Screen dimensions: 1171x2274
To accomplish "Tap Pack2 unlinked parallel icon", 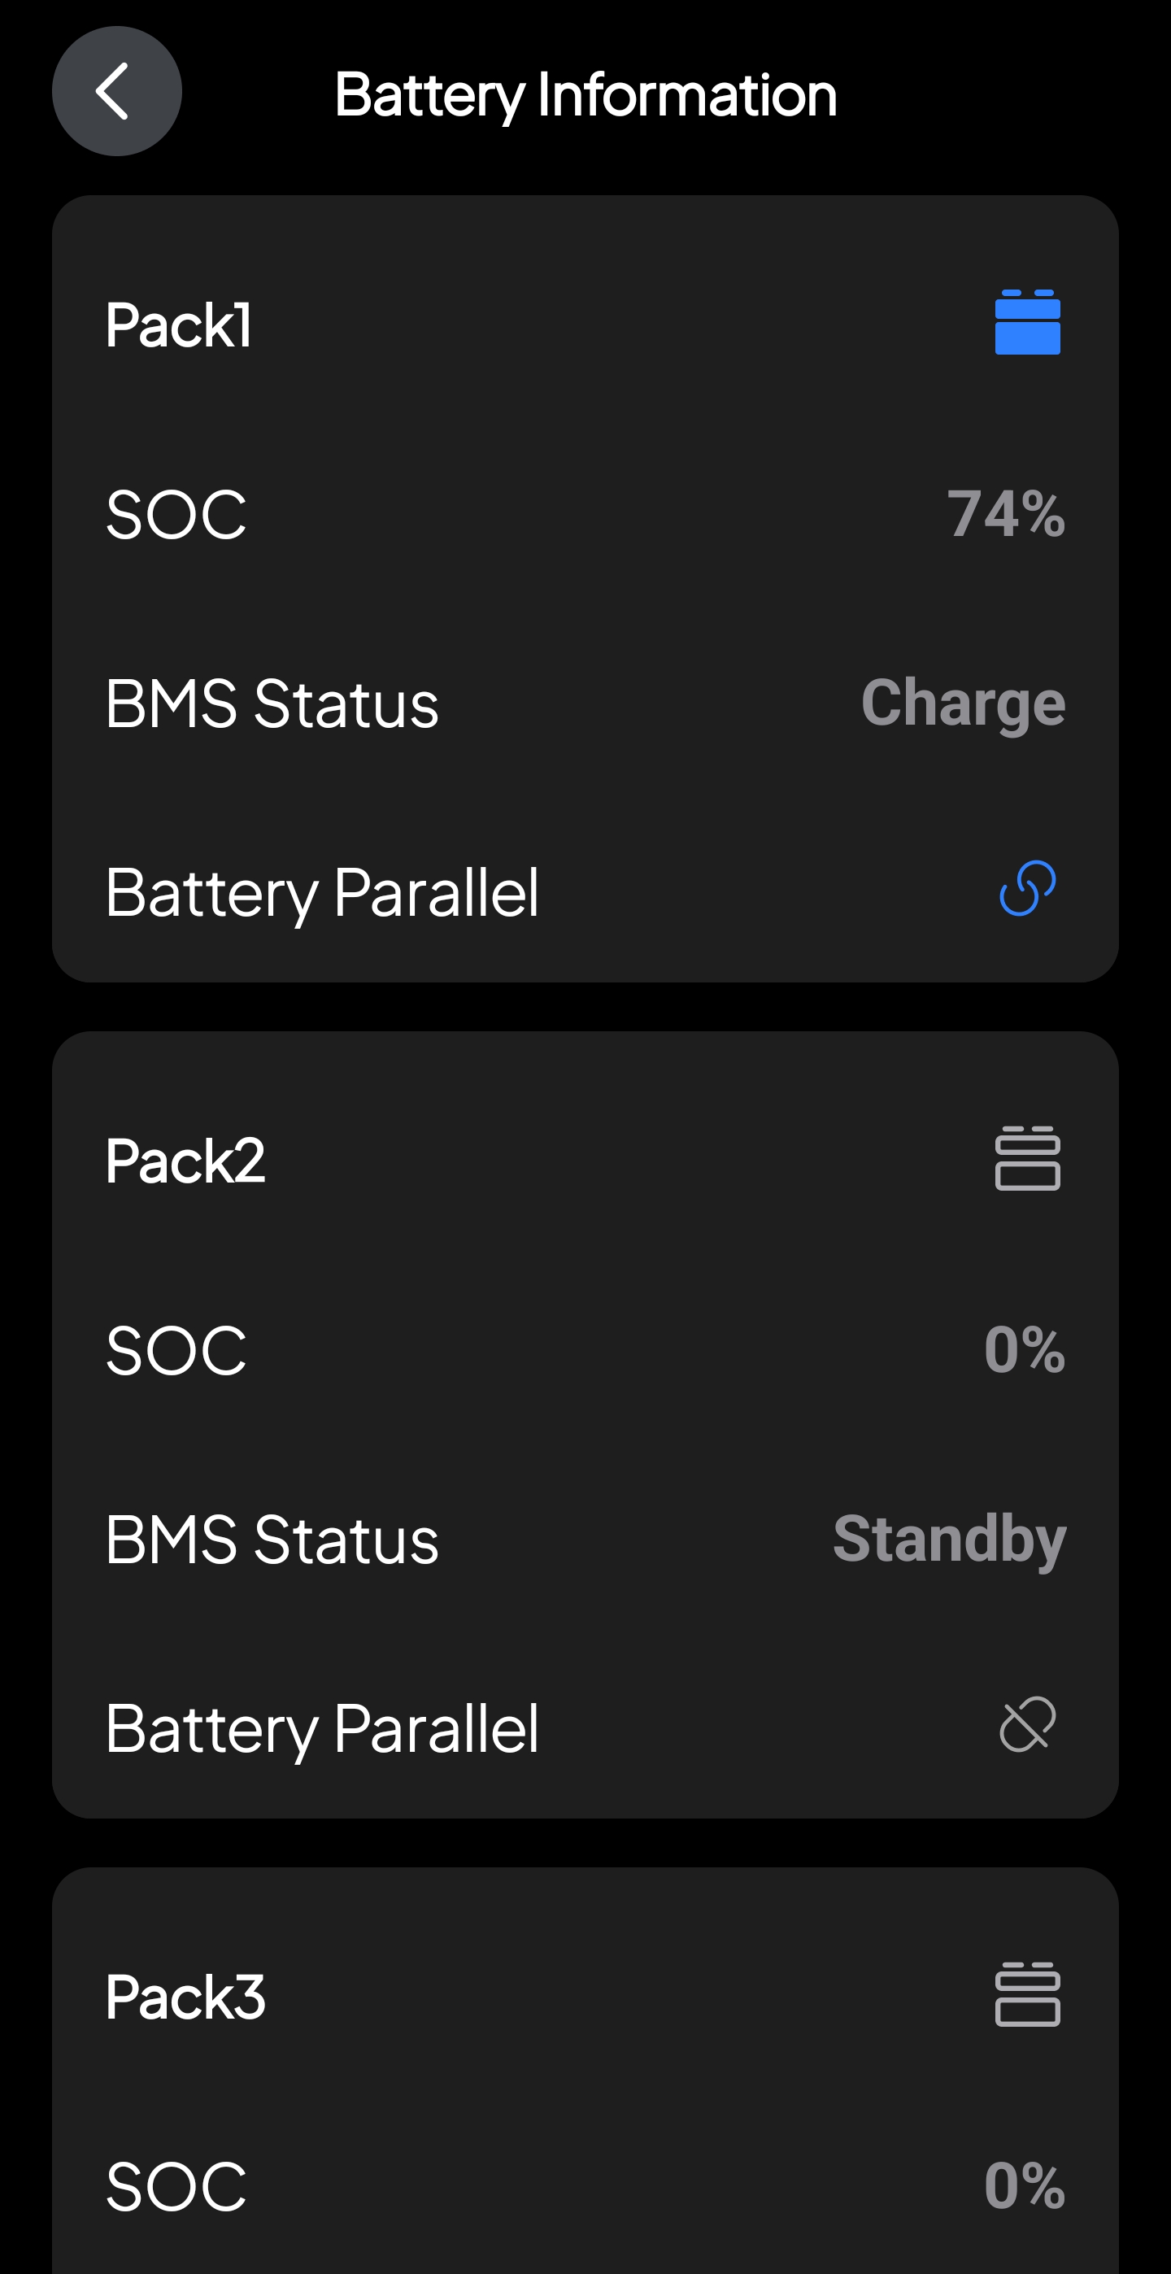I will tap(1027, 1723).
